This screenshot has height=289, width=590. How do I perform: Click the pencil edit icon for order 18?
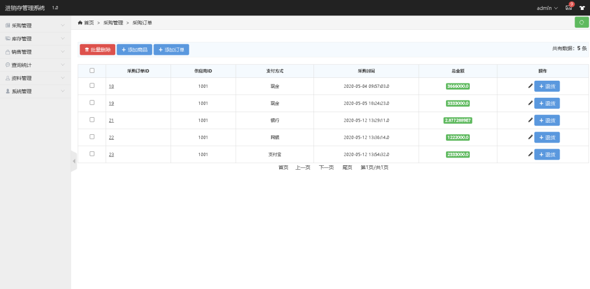click(530, 86)
